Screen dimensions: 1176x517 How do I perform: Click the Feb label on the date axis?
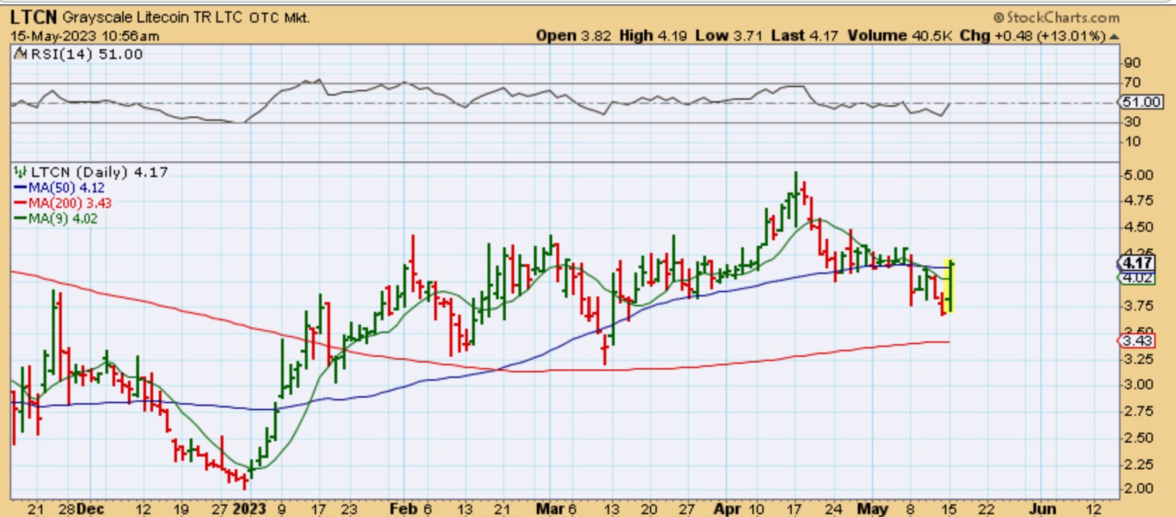(x=403, y=509)
